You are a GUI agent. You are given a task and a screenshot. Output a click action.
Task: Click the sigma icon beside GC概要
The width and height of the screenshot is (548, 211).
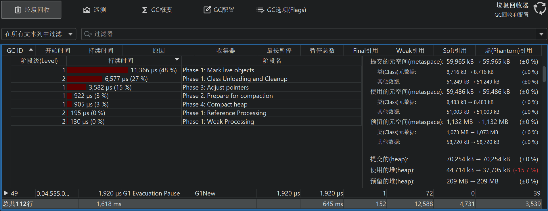145,10
